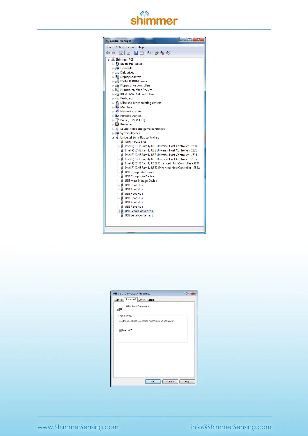308x436 pixels.
Task: Toggle the Load VCP checkbox
Action: [x=120, y=330]
